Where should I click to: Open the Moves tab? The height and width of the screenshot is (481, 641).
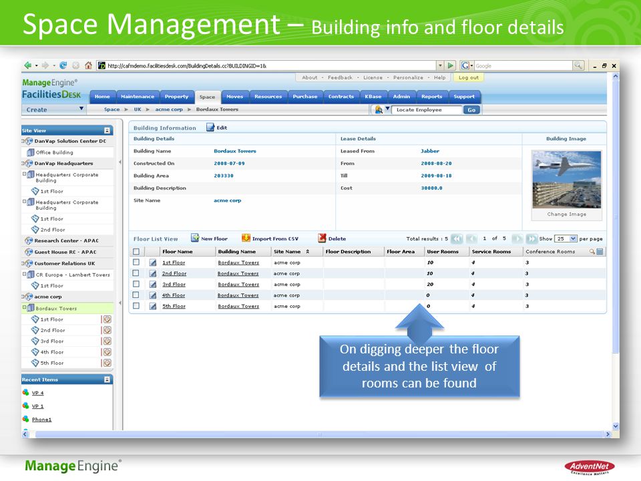[234, 96]
